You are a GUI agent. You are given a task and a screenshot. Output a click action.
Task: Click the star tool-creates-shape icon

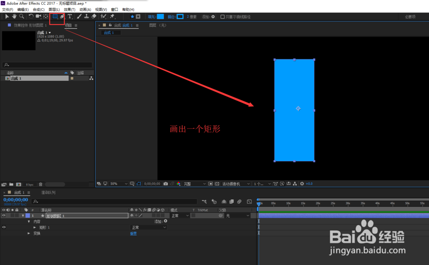point(132,17)
